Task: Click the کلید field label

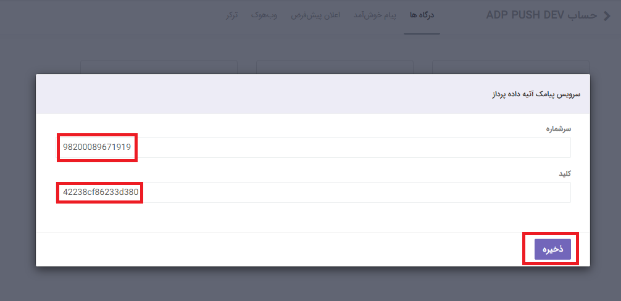Action: pyautogui.click(x=564, y=173)
